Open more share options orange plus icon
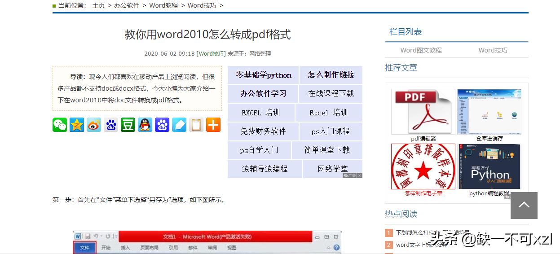560x254 pixels. (213, 124)
